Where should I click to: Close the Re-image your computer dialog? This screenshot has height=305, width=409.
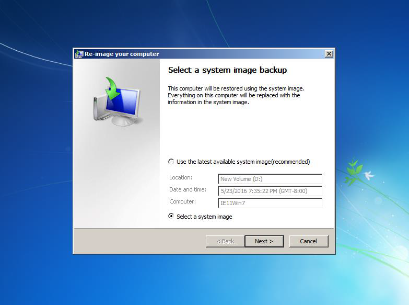pos(329,54)
